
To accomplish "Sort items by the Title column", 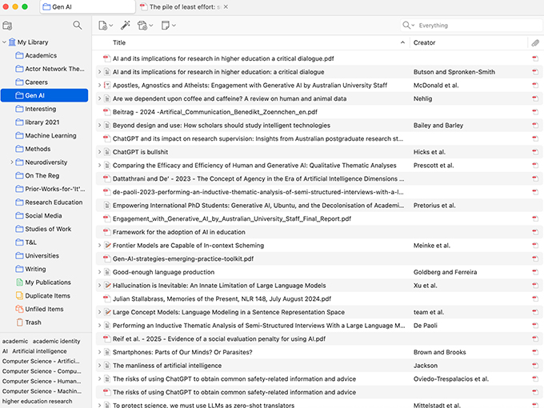I will coord(256,42).
